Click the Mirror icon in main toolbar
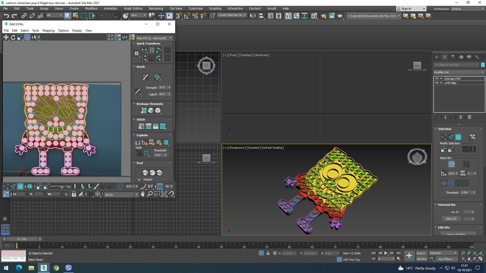 [x=253, y=16]
